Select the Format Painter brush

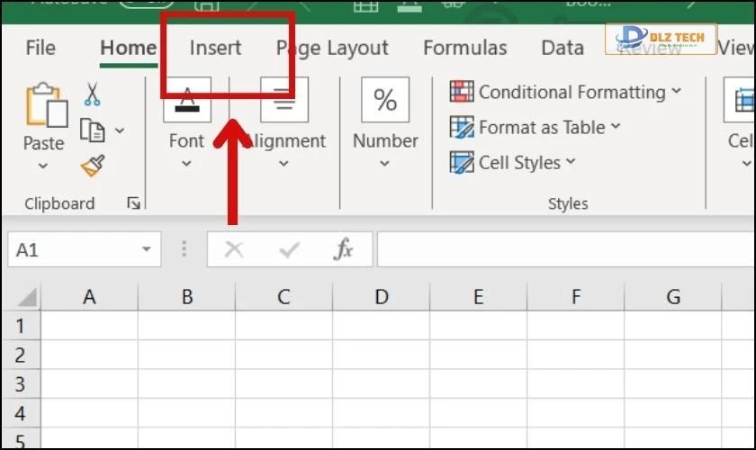[92, 166]
